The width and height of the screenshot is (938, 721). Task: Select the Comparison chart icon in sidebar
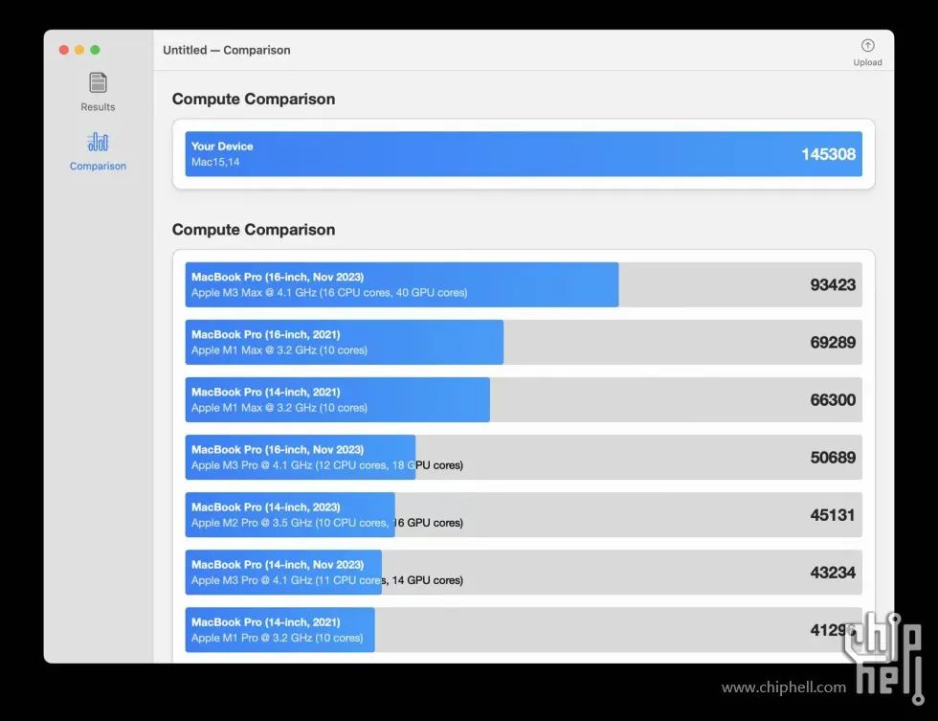[x=98, y=143]
